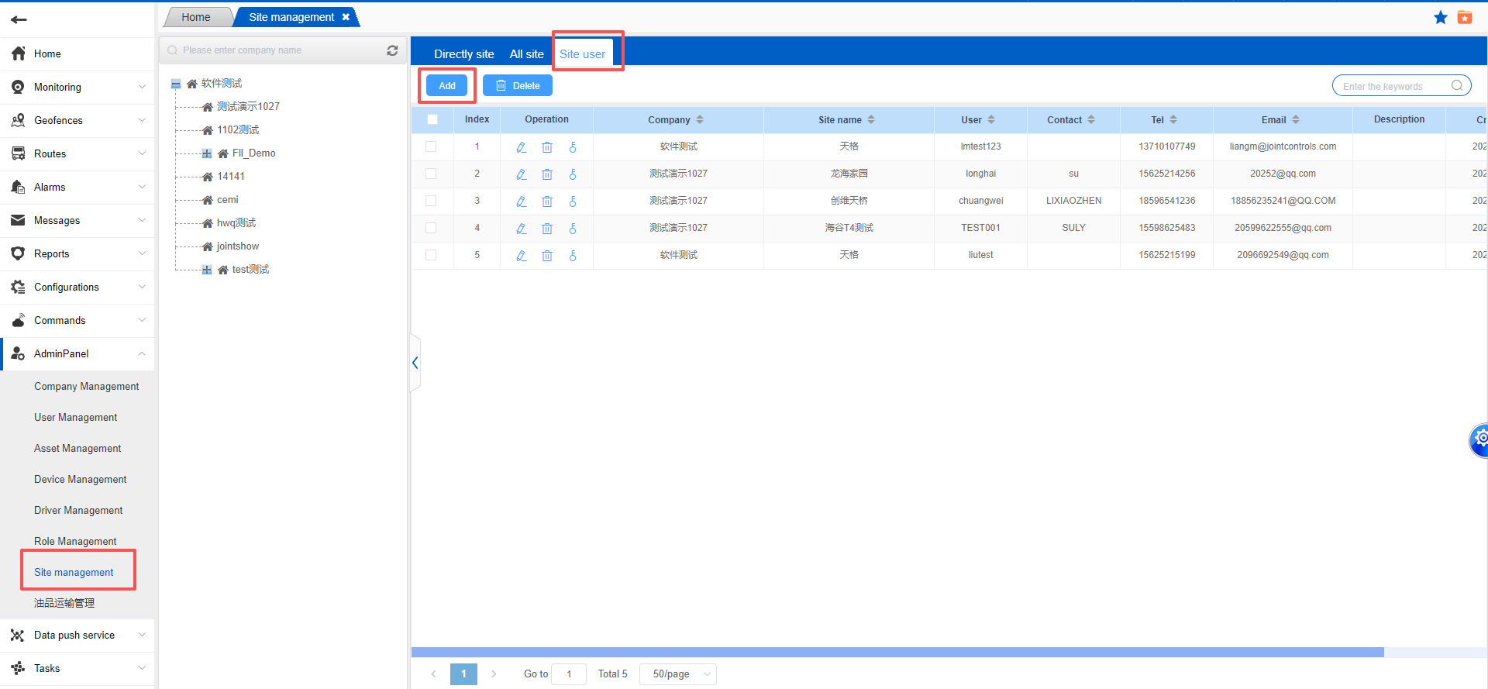Click the edit pencil icon in row 1

(x=521, y=147)
